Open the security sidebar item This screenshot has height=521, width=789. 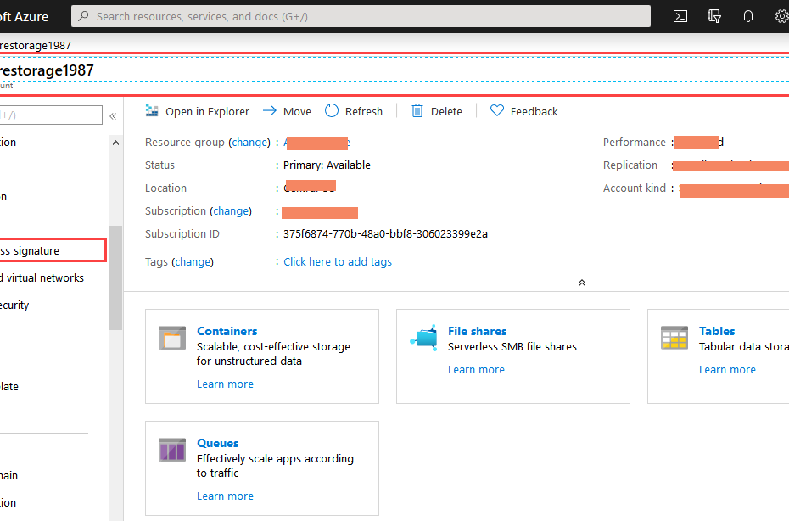point(14,305)
